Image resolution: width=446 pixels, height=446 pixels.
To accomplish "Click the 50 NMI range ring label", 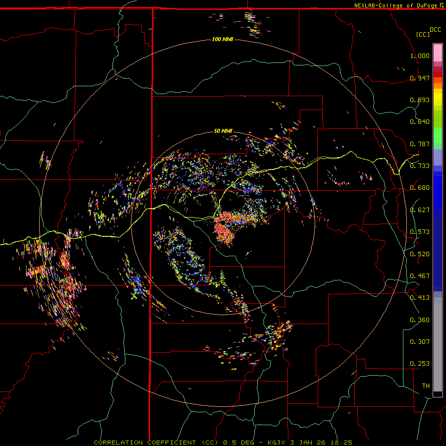I will (x=223, y=131).
